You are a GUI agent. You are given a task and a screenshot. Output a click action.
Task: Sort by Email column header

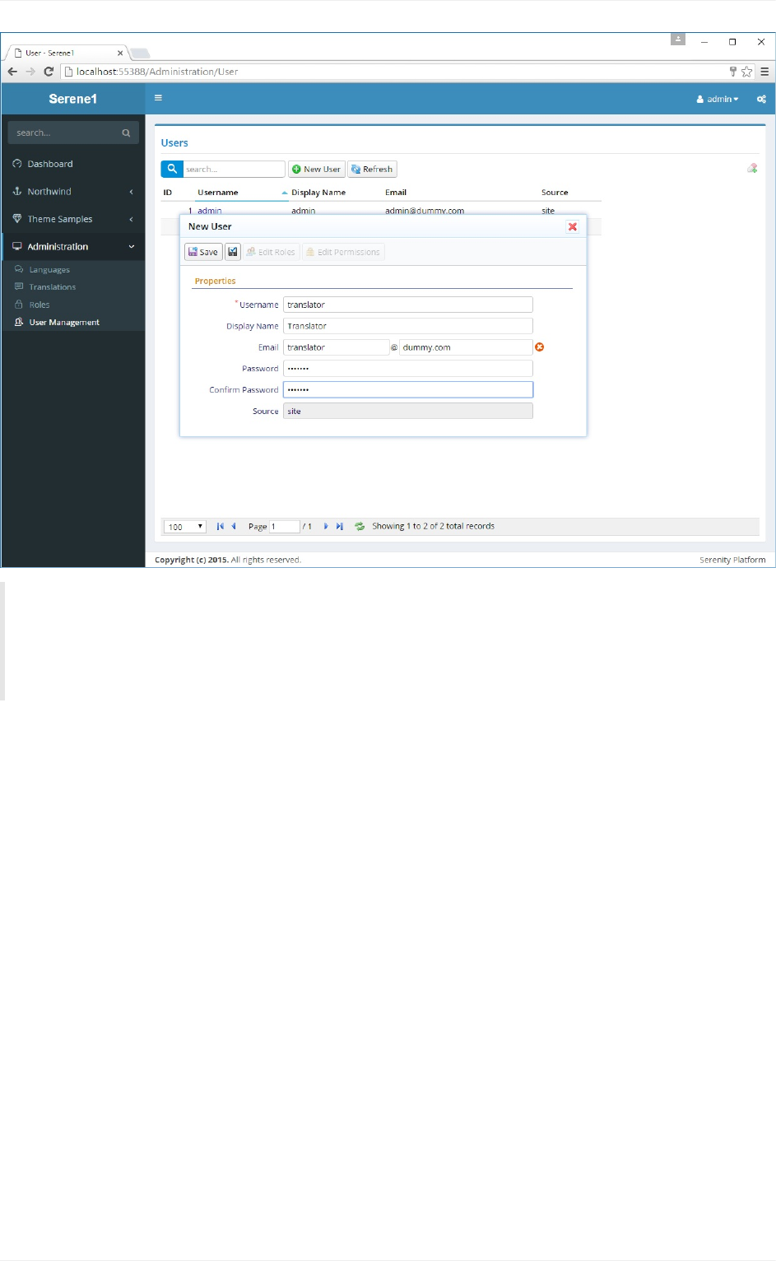[396, 193]
